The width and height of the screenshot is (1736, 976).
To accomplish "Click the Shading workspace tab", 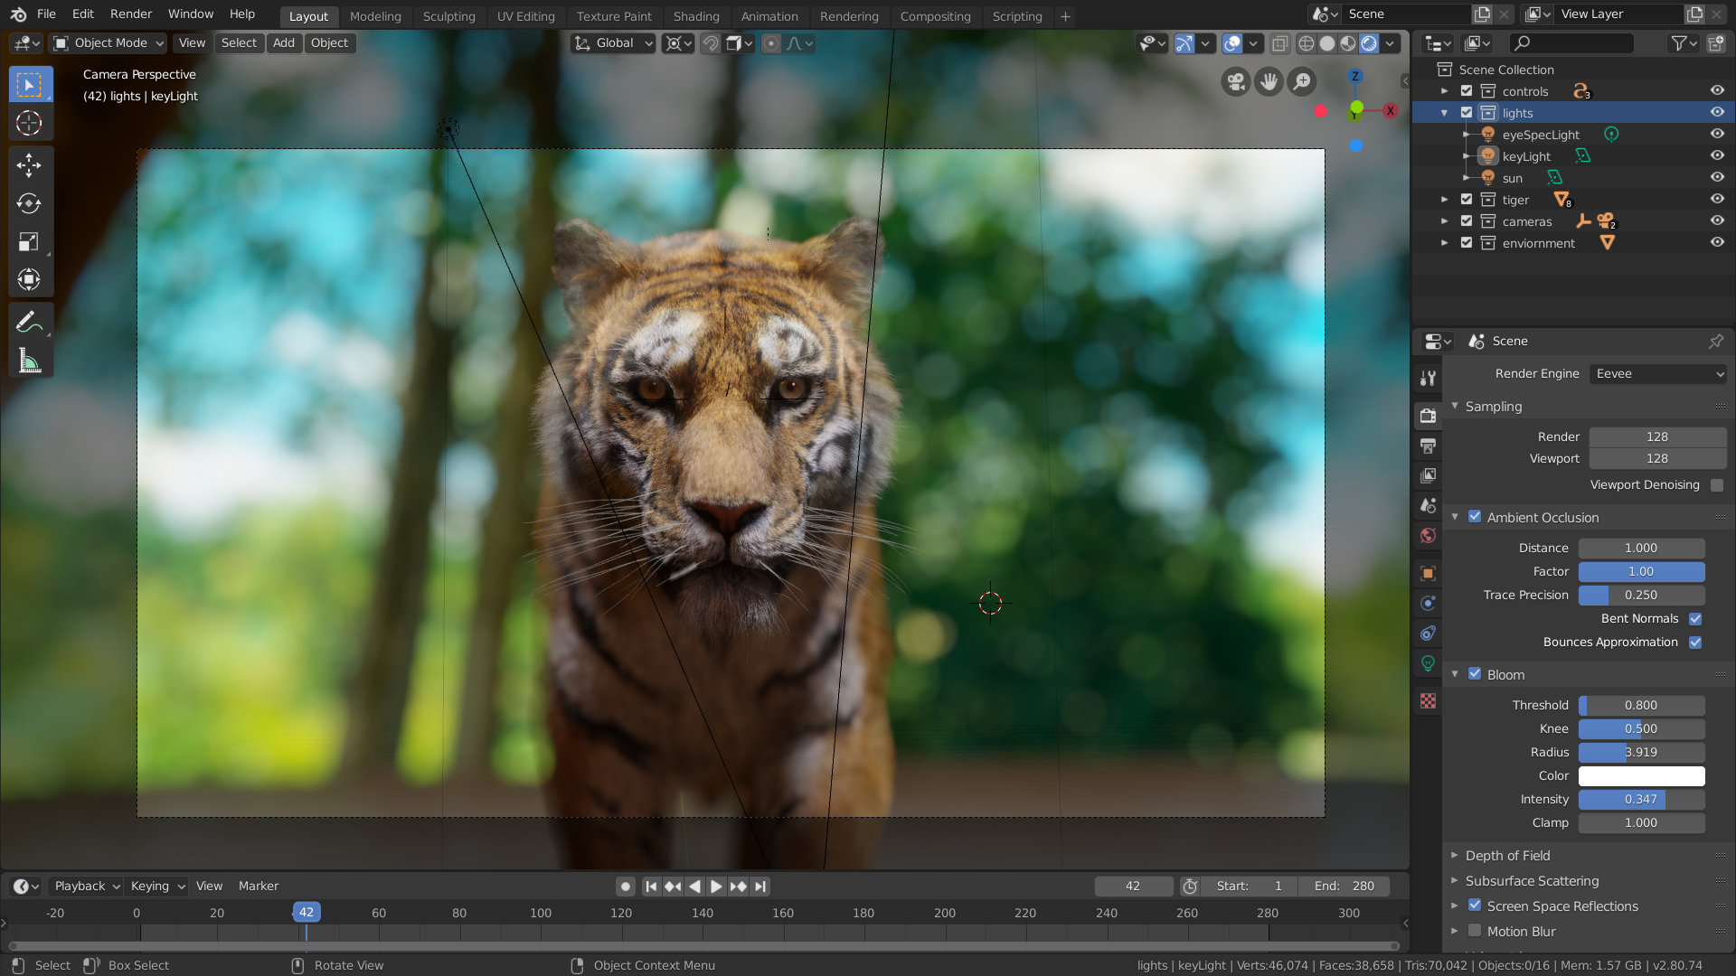I will [695, 15].
